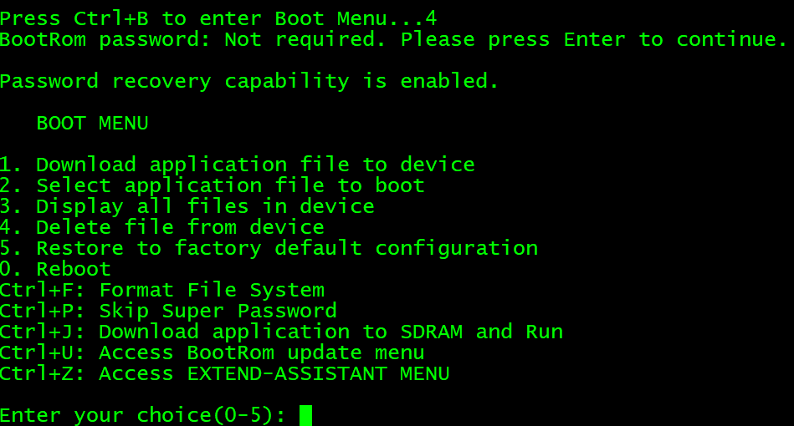Click the green block cursor at prompt
The width and height of the screenshot is (794, 426).
(x=305, y=415)
